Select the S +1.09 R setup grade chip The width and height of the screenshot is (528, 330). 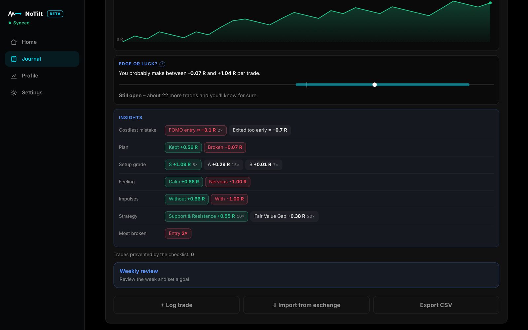coord(183,165)
